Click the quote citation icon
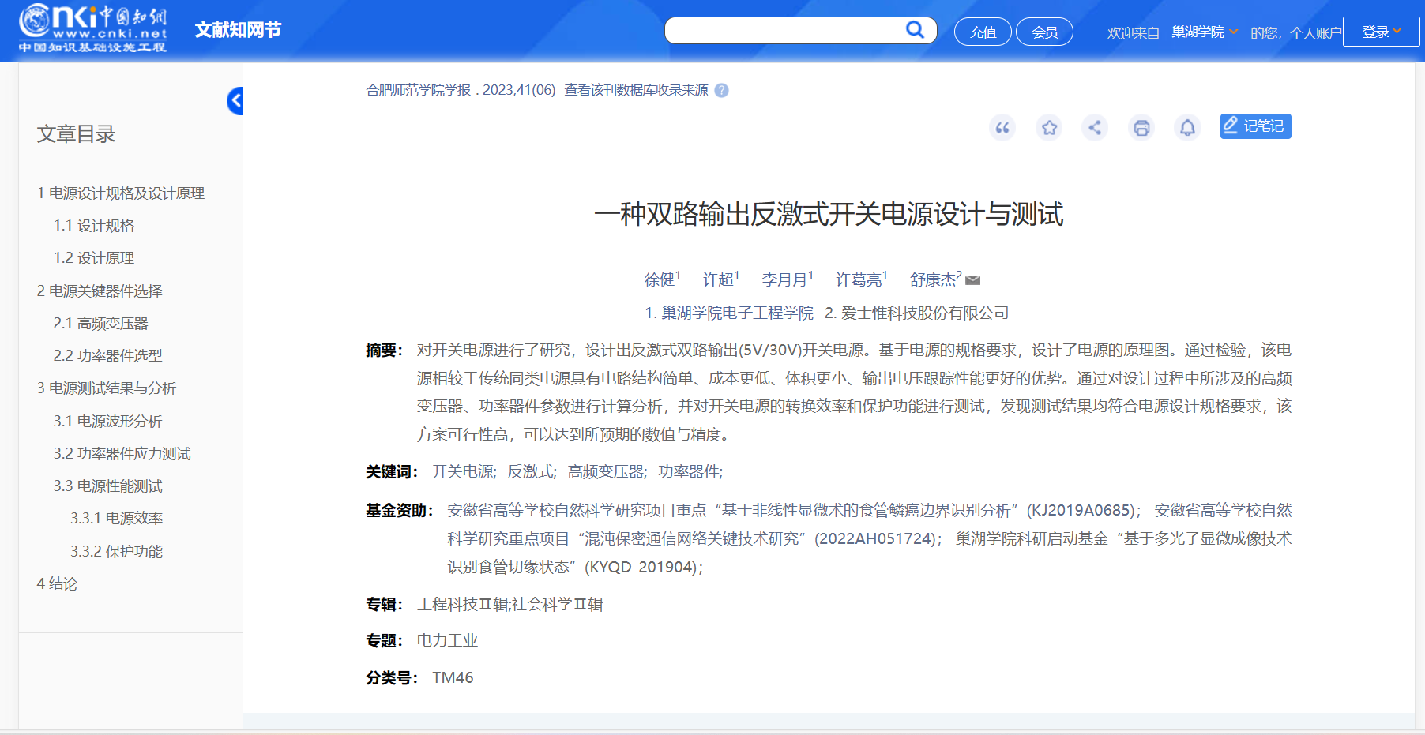This screenshot has width=1425, height=735. point(1002,128)
